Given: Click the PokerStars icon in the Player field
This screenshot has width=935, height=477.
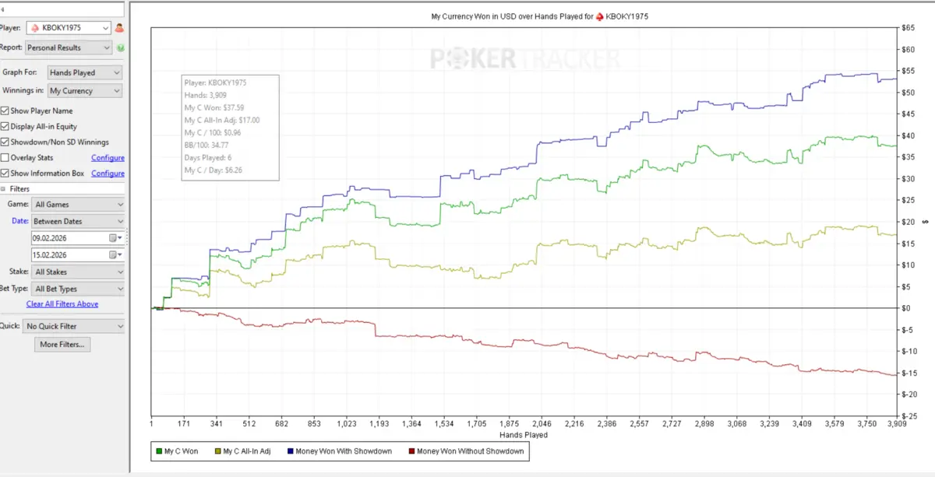Looking at the screenshot, I should pyautogui.click(x=36, y=28).
